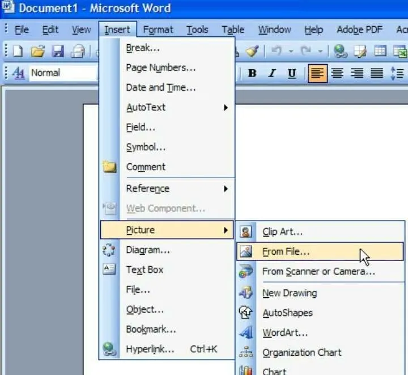The image size is (408, 375).
Task: Choose File... in Insert menu
Action: point(167,289)
